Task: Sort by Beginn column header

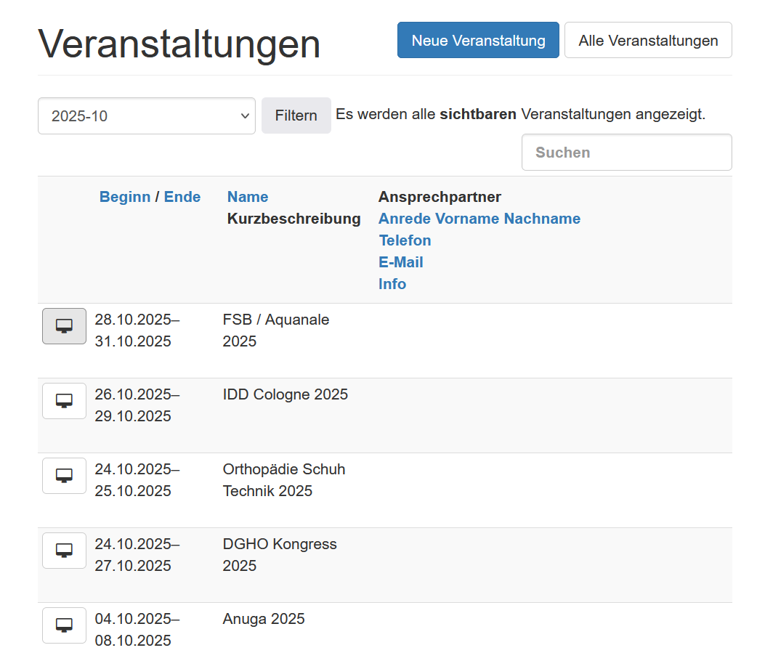Action: pos(124,197)
